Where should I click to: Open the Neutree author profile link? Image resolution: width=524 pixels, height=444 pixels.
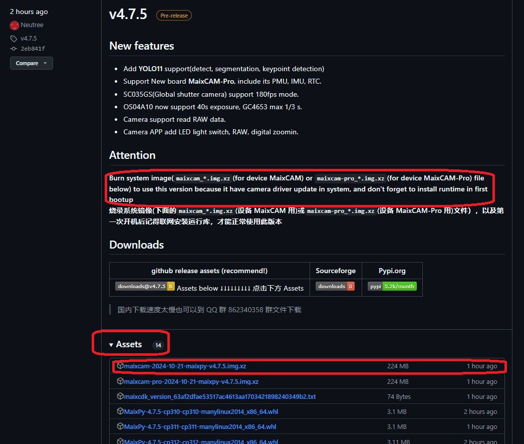(32, 25)
